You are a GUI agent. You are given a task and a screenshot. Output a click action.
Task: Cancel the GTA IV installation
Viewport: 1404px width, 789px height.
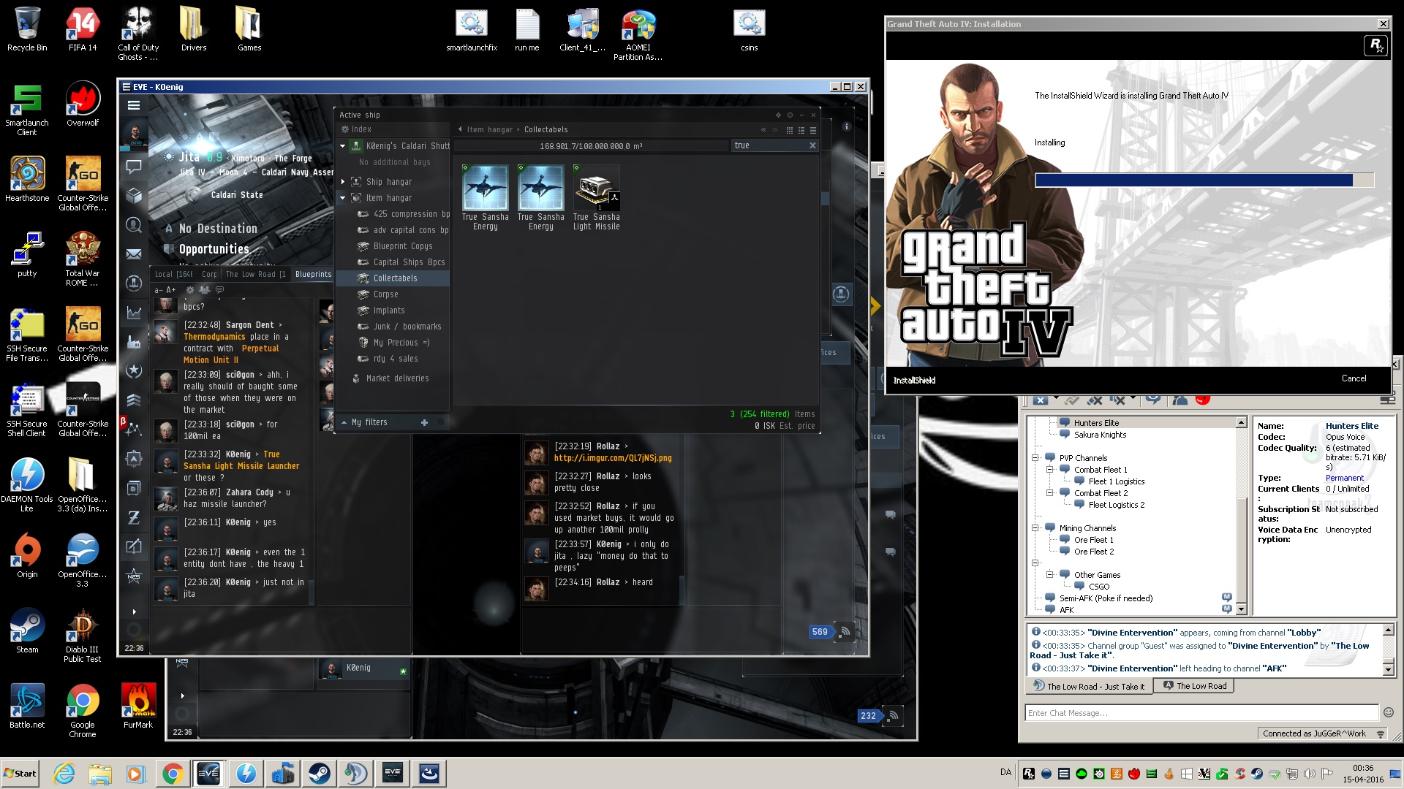1354,378
